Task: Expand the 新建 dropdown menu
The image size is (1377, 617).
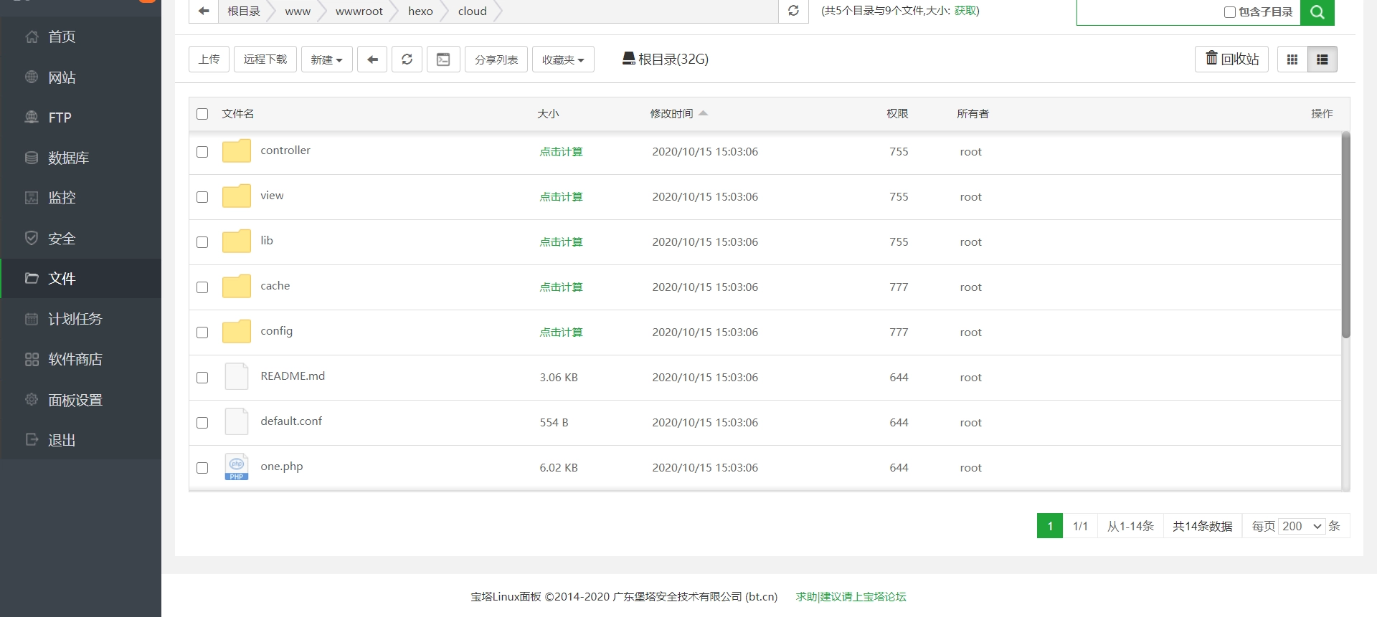Action: point(326,59)
